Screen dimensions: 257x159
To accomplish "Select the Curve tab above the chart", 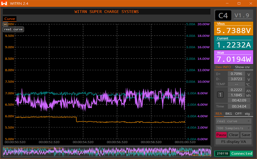I will point(10,19).
